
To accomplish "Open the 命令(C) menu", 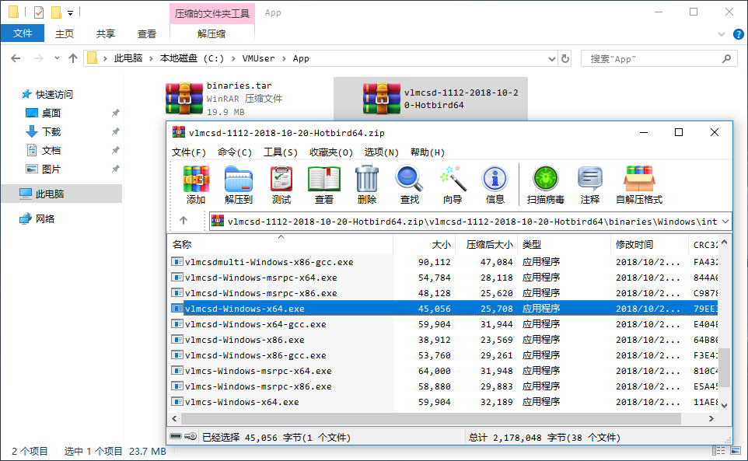I will tap(235, 152).
